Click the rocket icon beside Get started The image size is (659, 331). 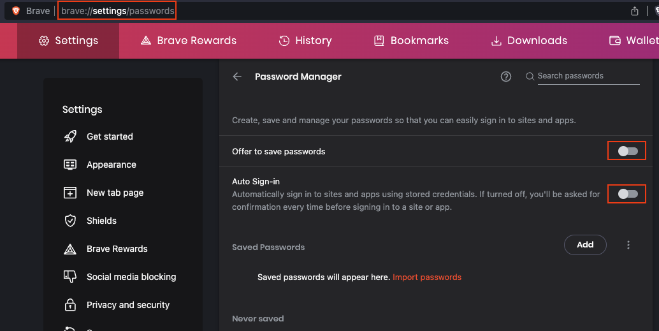tap(70, 136)
